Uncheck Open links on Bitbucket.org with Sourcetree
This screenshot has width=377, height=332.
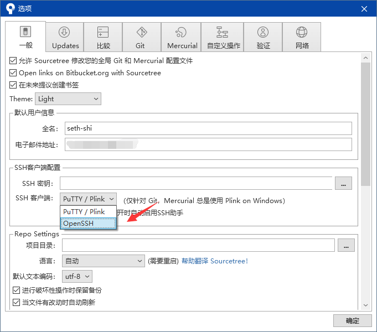click(13, 72)
